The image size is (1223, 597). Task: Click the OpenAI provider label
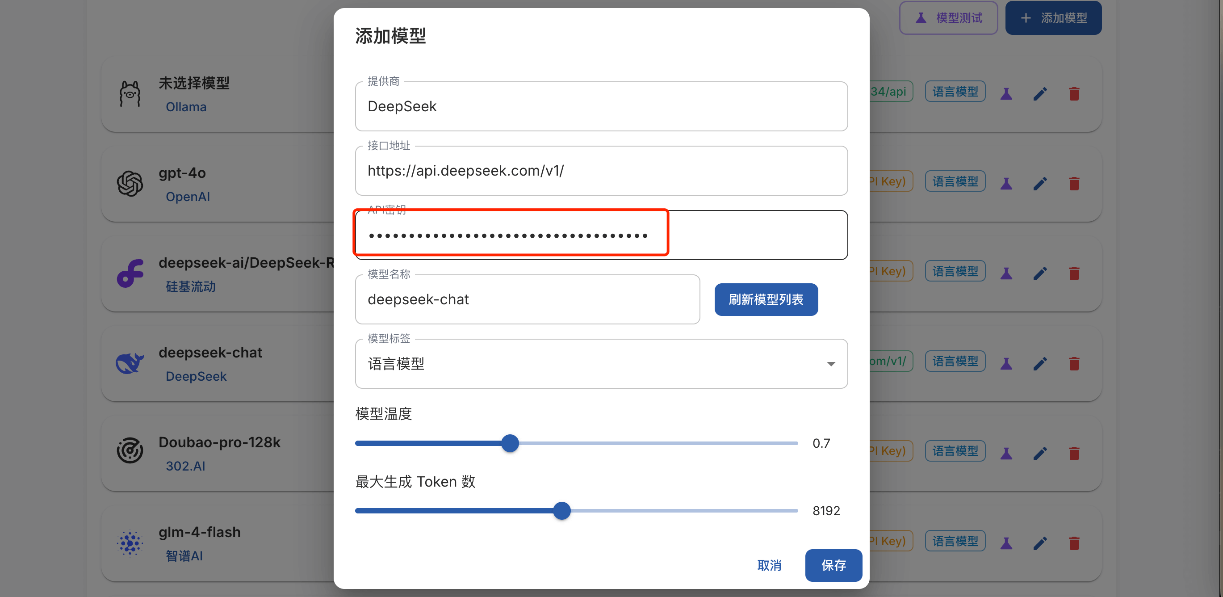click(188, 197)
